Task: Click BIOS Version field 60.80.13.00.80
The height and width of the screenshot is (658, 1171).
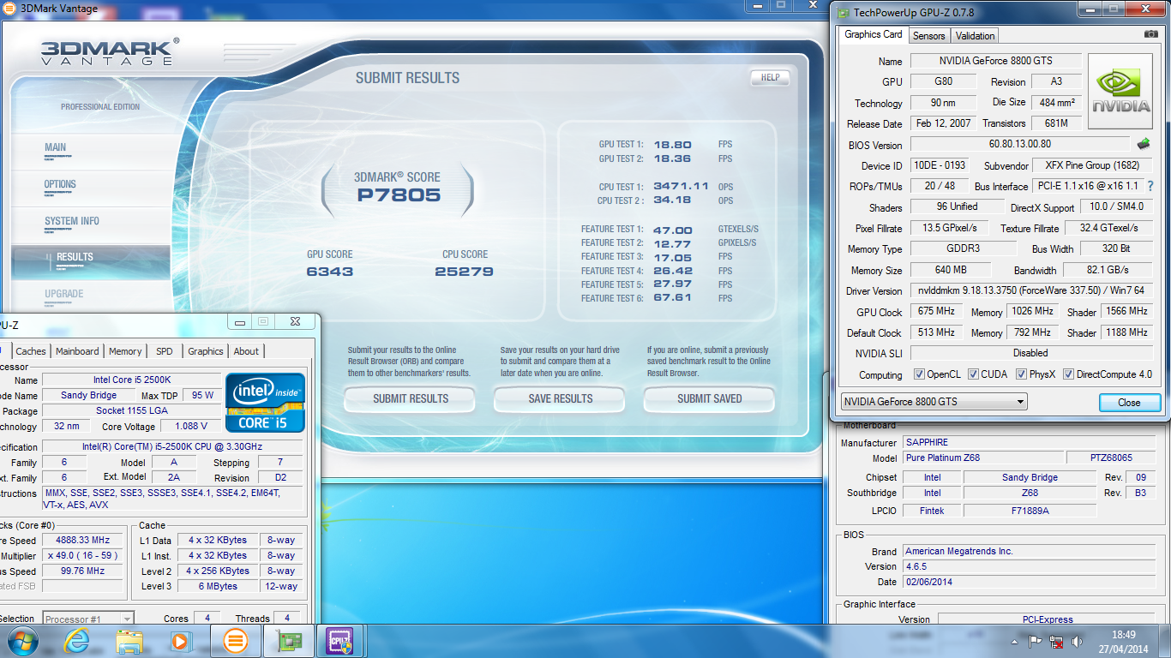Action: [x=1019, y=144]
